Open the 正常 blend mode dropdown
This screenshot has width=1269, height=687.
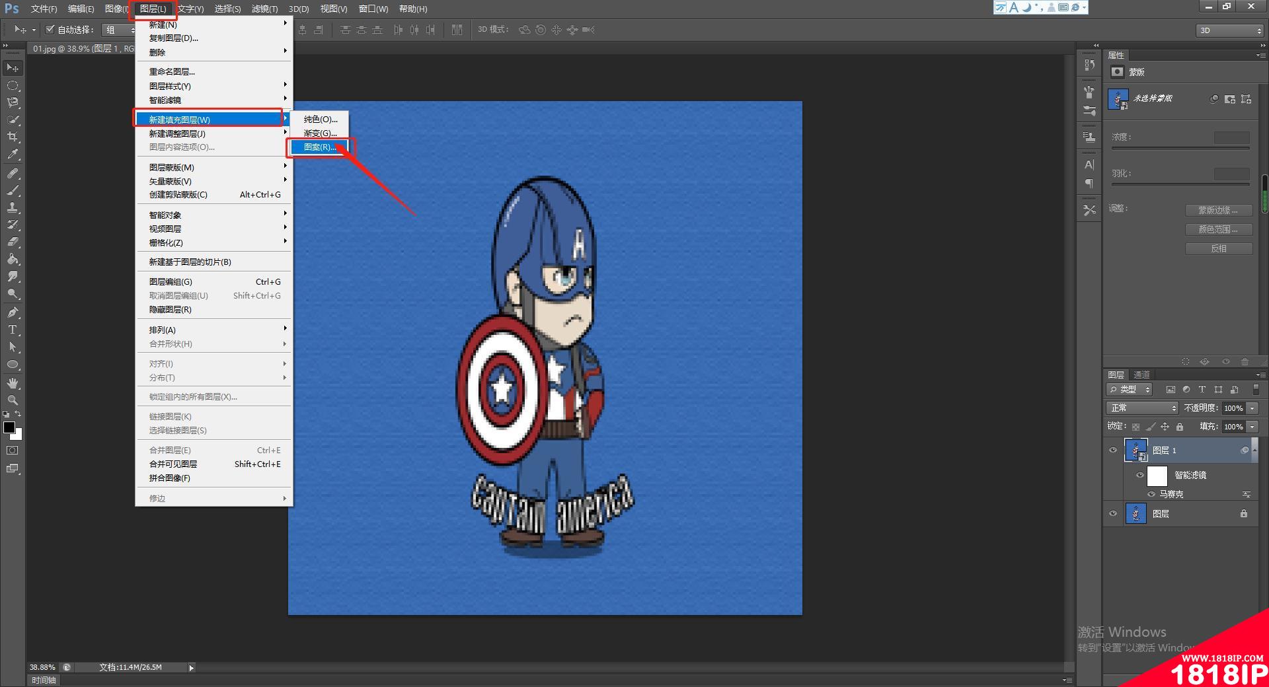pos(1142,408)
